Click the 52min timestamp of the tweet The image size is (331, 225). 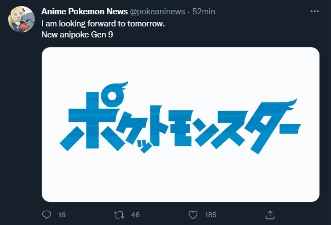(x=204, y=12)
